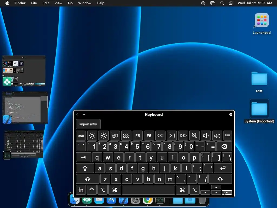Image resolution: width=277 pixels, height=208 pixels.
Task: Tap the Launchpad grid key on the keyboard
Action: click(126, 136)
